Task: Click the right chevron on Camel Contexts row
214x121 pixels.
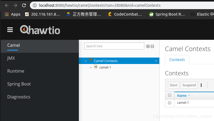Action: pyautogui.click(x=156, y=61)
